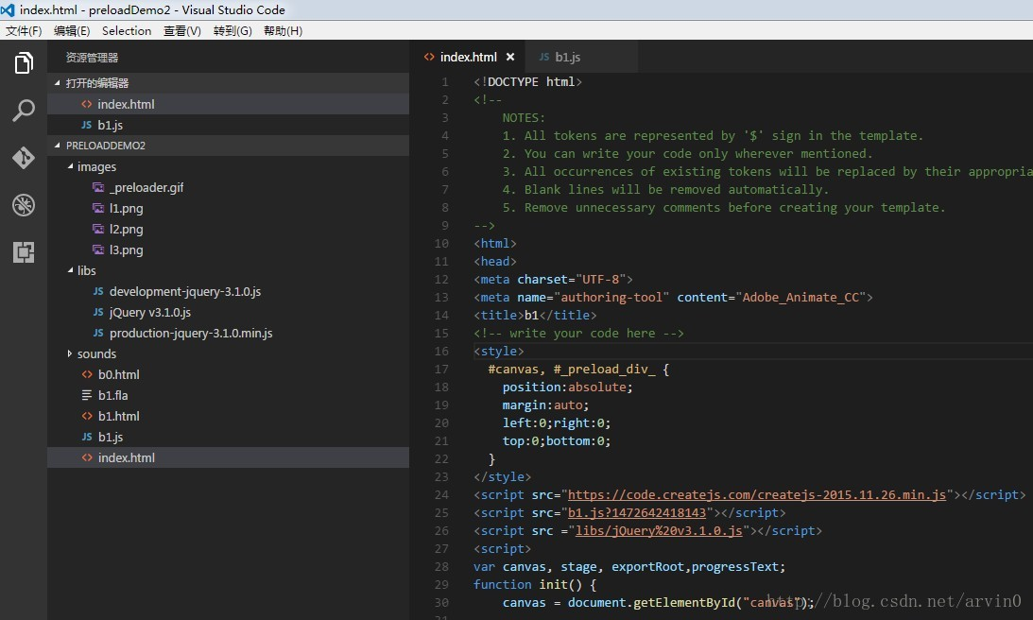The height and width of the screenshot is (620, 1033).
Task: Click the HTML file icon next to b0.html
Action: click(87, 374)
